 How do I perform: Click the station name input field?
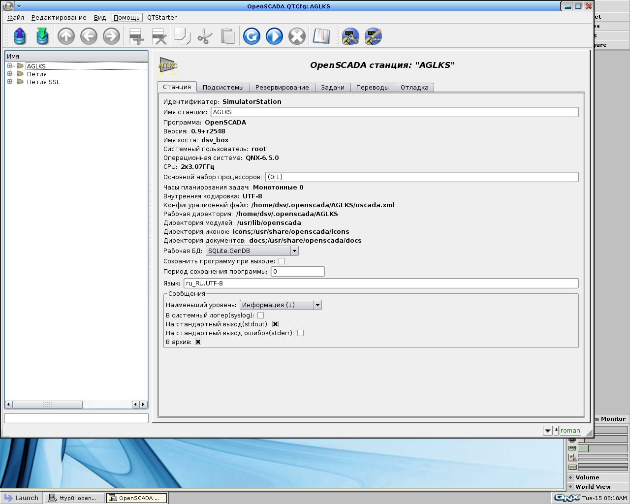click(394, 112)
